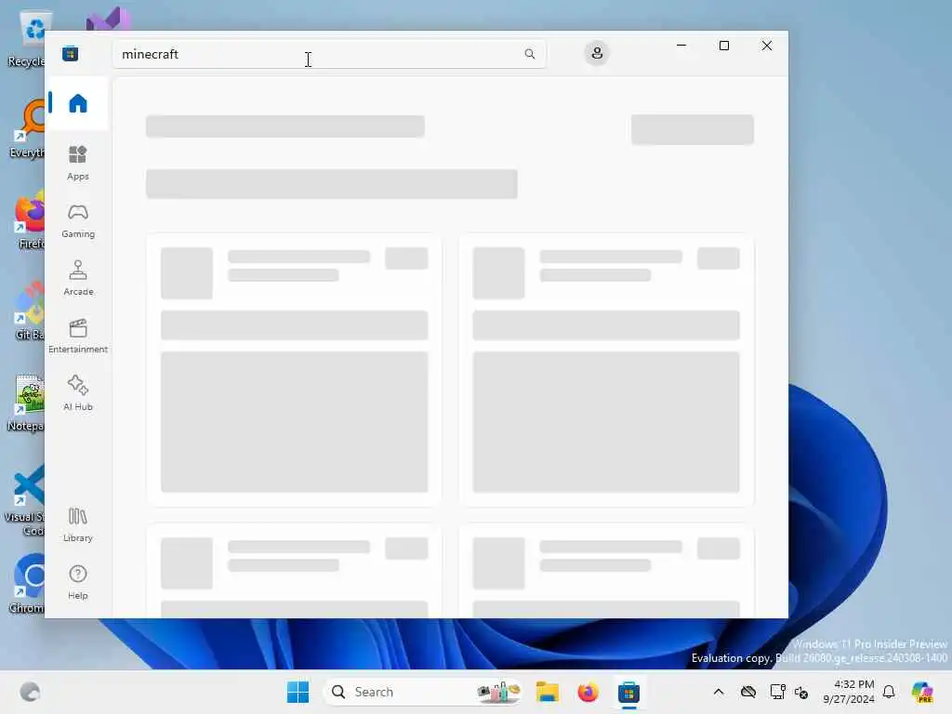This screenshot has height=714, width=952.
Task: Open Copilot preview icon in taskbar
Action: click(x=921, y=692)
